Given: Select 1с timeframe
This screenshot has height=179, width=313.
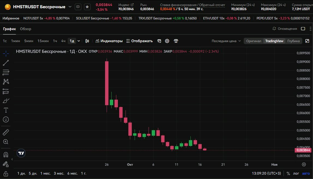Looking at the screenshot, I should pos(5,41).
